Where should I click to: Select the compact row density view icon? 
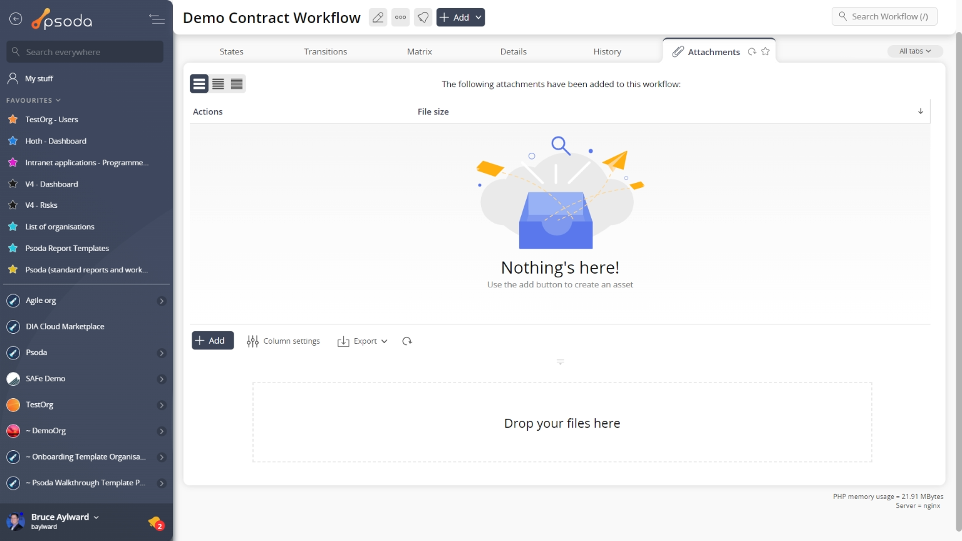pos(237,84)
